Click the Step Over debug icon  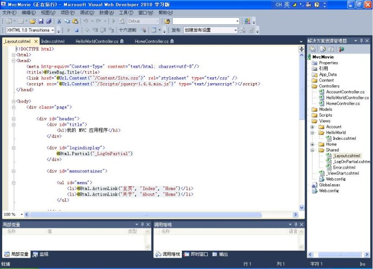(x=103, y=30)
